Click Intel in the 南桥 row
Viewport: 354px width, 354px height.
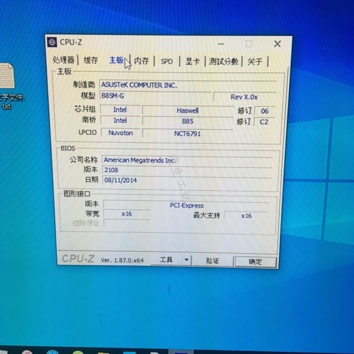click(x=120, y=121)
